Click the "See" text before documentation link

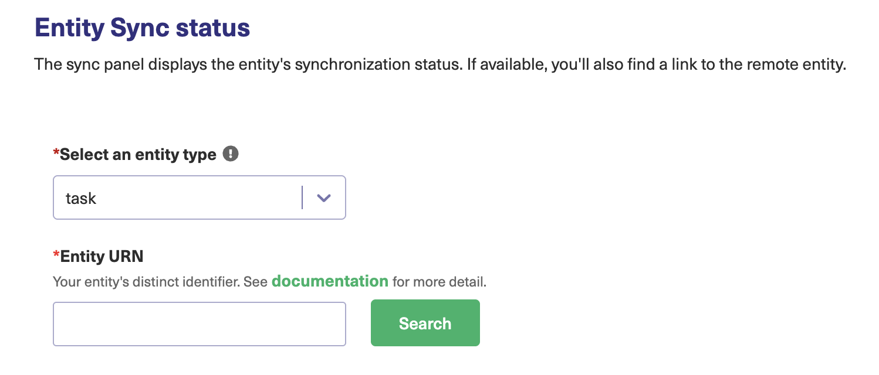point(255,282)
